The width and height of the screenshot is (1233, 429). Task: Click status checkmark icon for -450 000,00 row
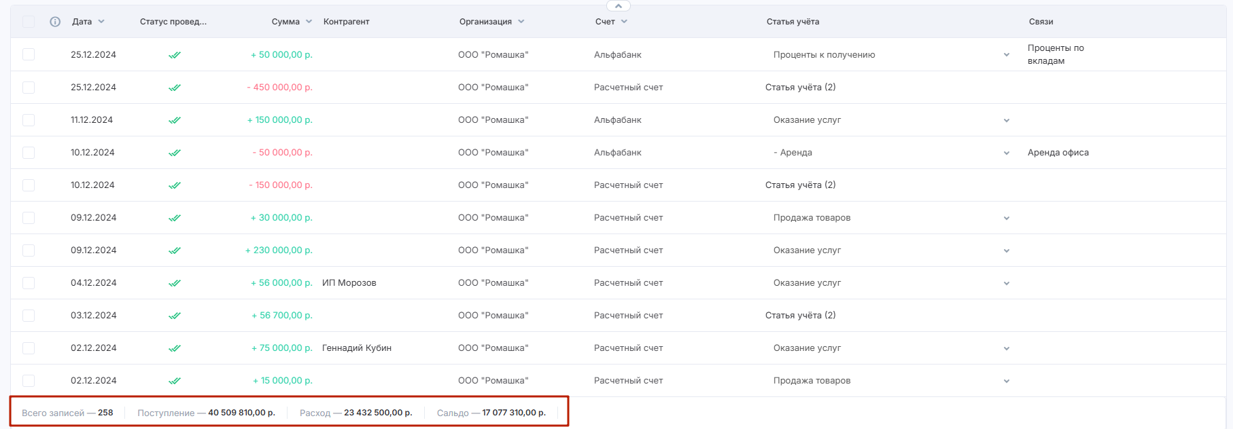click(175, 88)
